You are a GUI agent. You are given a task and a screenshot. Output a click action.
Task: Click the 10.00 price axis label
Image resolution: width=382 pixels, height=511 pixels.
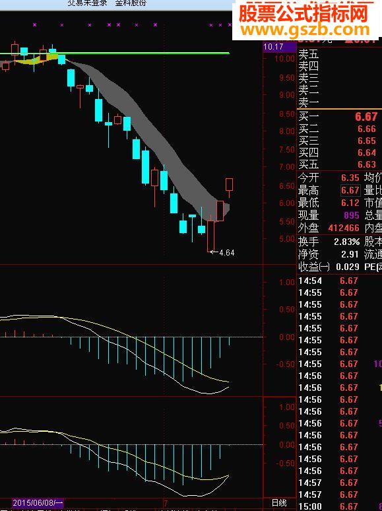point(284,59)
